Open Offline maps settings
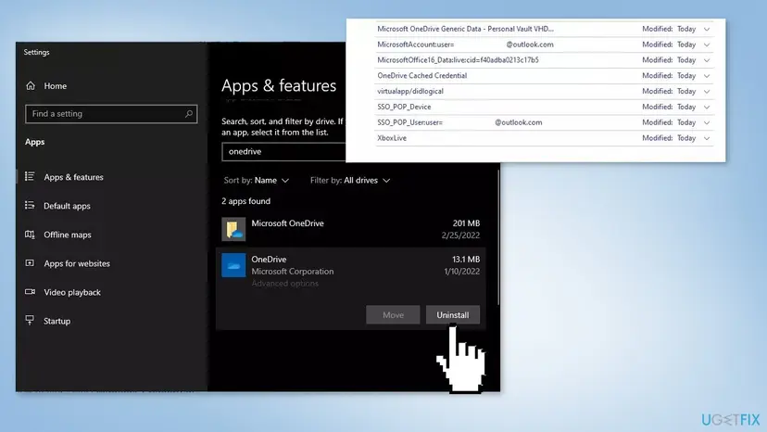 coord(68,235)
